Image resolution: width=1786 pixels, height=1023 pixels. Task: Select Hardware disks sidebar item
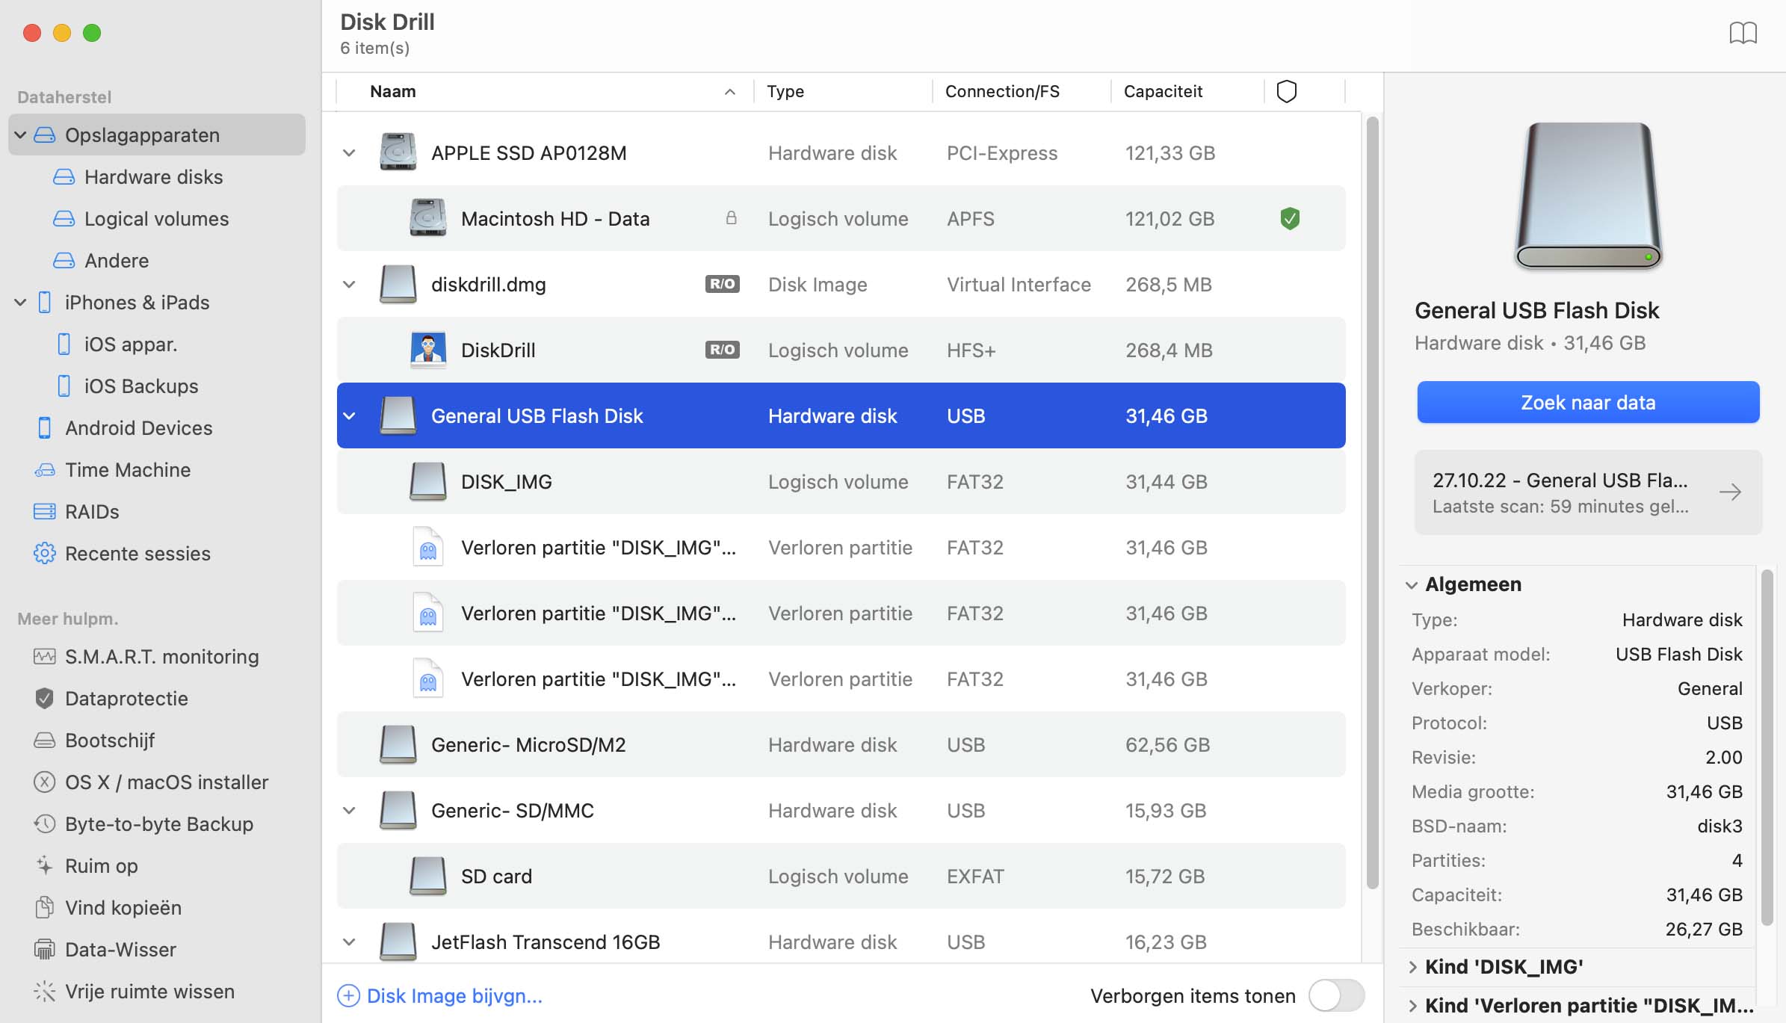coord(152,176)
